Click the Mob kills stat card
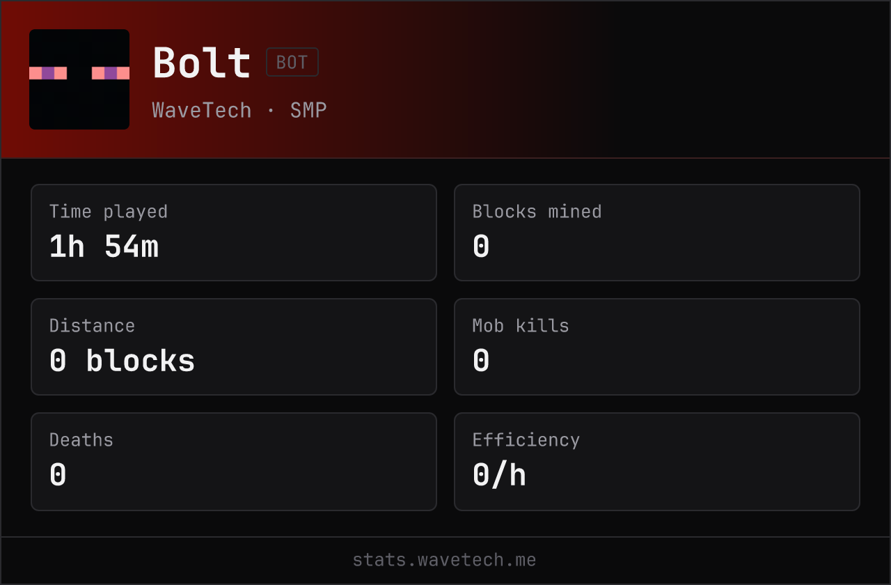Screen dimensions: 891x585 point(657,347)
